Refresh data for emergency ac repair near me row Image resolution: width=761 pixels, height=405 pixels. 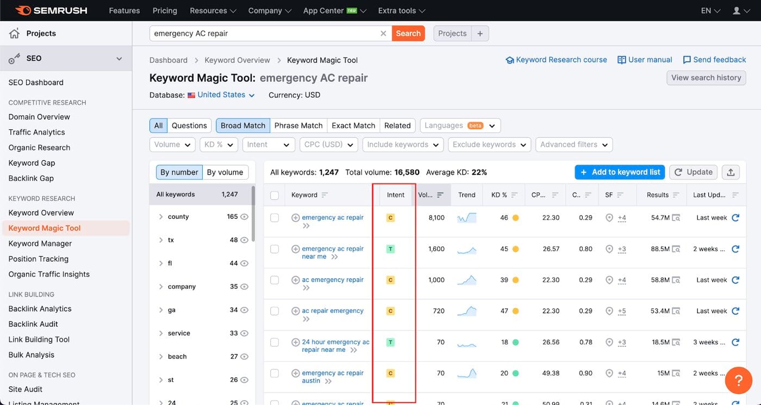(x=735, y=249)
